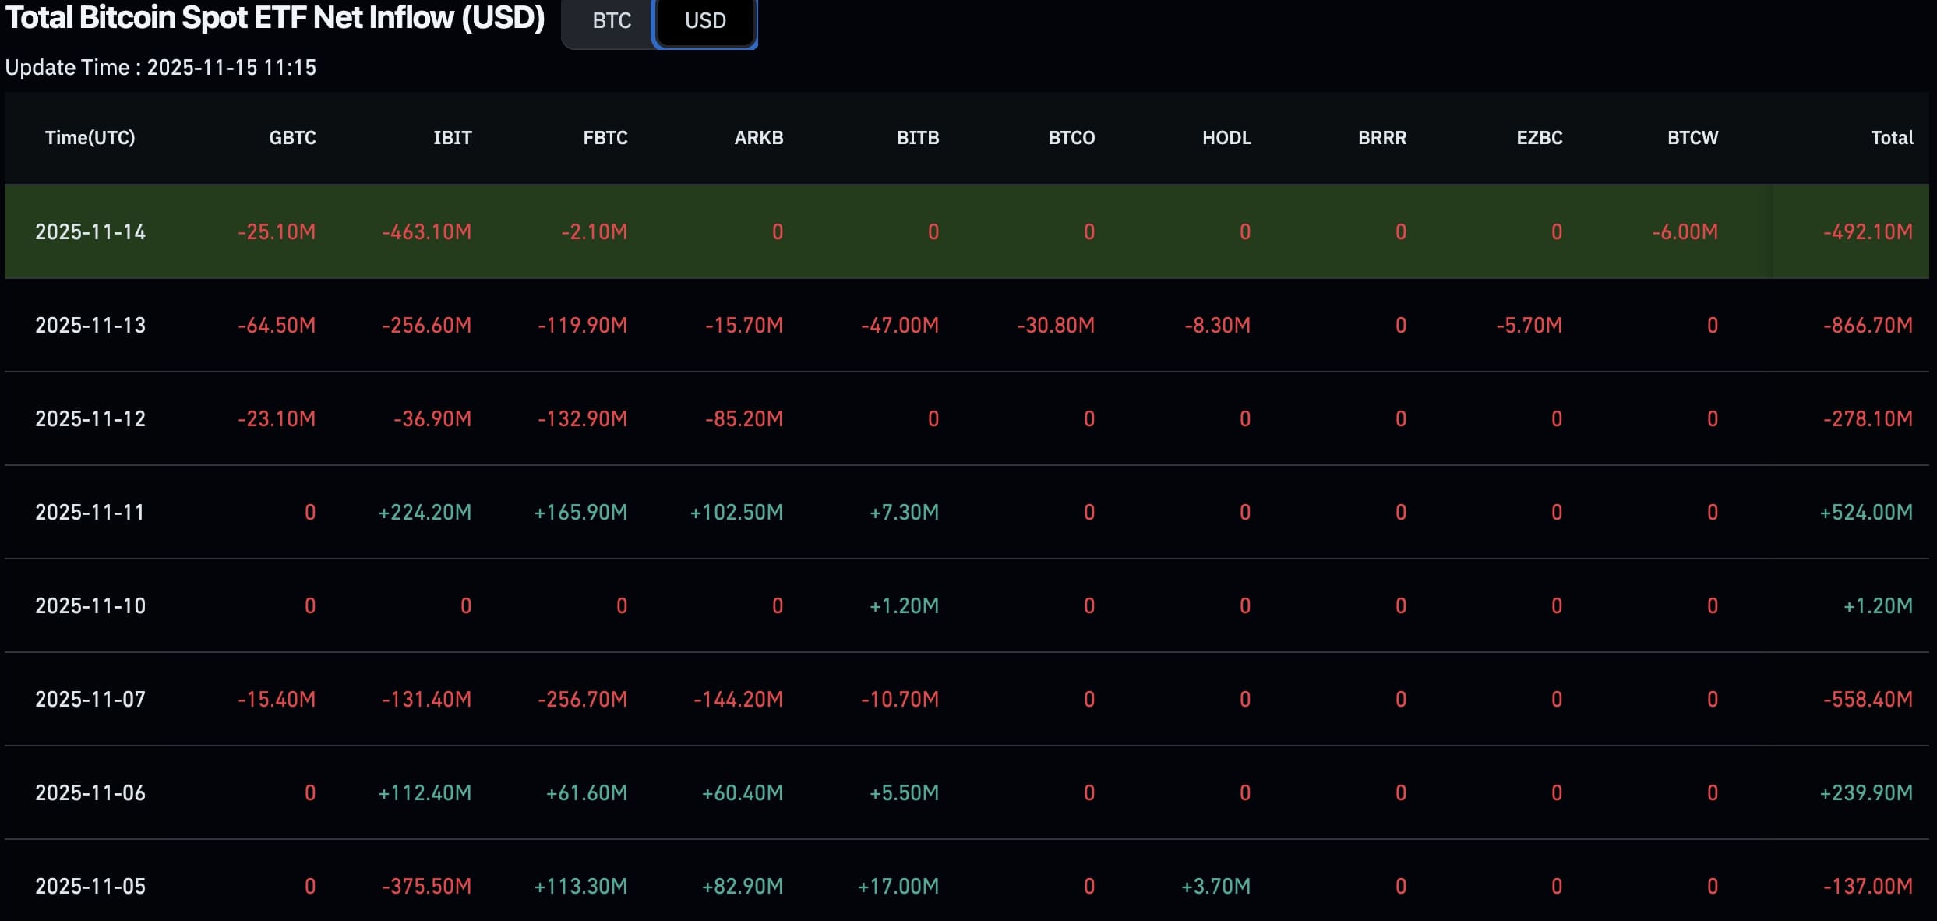Click the Total column header
The image size is (1937, 921).
(1892, 138)
